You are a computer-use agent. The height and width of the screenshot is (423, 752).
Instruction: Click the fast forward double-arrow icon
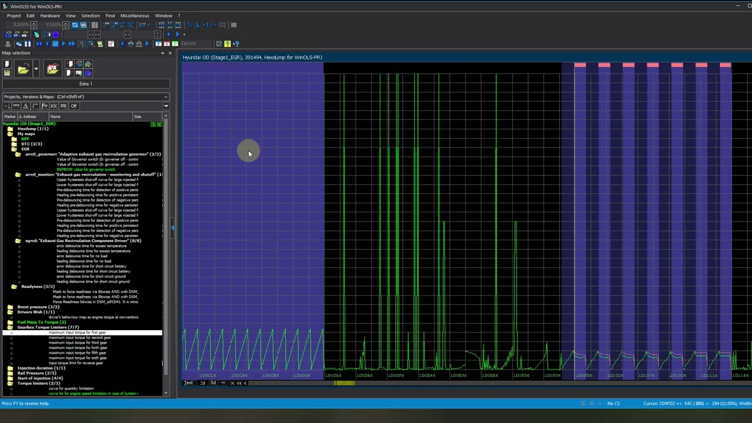tap(72, 43)
